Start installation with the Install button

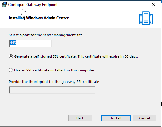coord(116,118)
